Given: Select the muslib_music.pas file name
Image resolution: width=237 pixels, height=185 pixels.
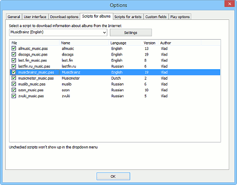Looking at the screenshot, I should pos(32,84).
